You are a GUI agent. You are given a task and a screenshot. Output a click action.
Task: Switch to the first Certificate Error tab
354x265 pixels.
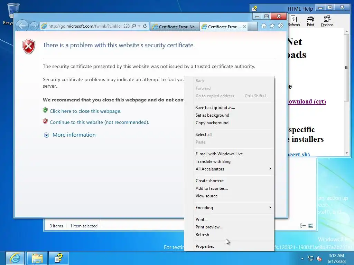pyautogui.click(x=175, y=27)
